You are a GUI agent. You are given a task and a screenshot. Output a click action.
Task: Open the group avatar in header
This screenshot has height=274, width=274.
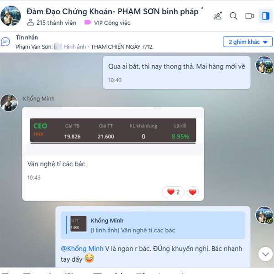(x=11, y=16)
